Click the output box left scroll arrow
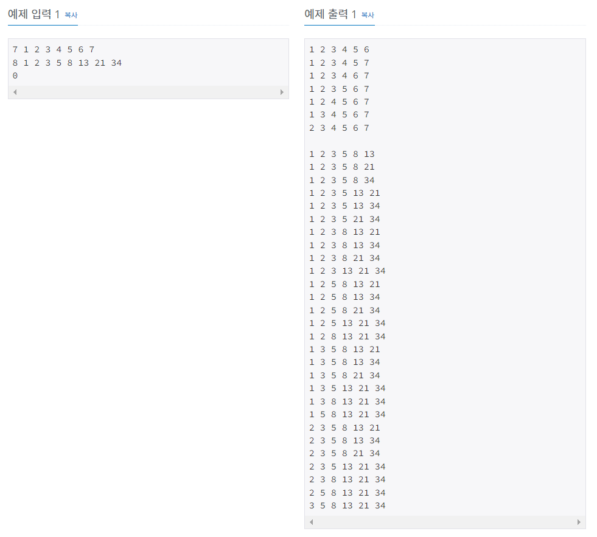This screenshot has height=537, width=597. coord(312,522)
